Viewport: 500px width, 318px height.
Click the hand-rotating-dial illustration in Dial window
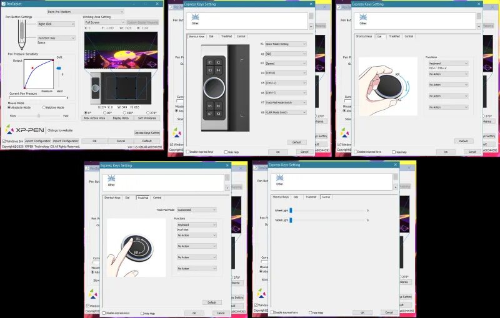pyautogui.click(x=387, y=86)
